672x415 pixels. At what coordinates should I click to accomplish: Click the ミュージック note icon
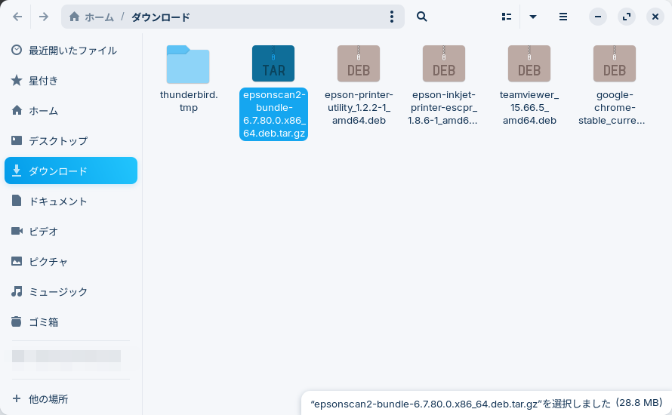(x=17, y=292)
